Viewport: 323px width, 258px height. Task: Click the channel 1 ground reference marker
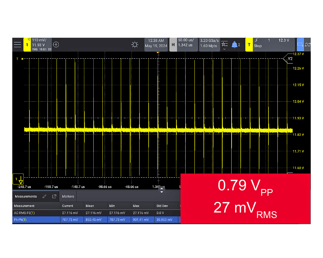coord(18,179)
